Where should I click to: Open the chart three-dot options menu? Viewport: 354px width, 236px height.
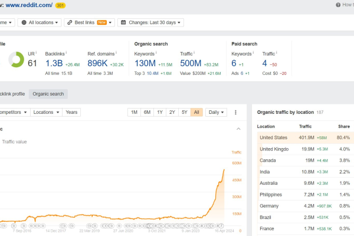235,112
